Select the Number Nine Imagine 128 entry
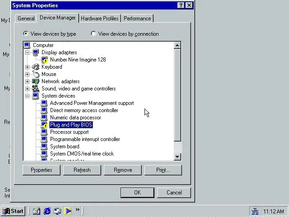 78,60
